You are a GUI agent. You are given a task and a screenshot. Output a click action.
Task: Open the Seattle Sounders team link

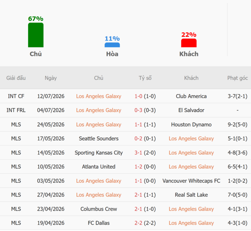(98, 139)
